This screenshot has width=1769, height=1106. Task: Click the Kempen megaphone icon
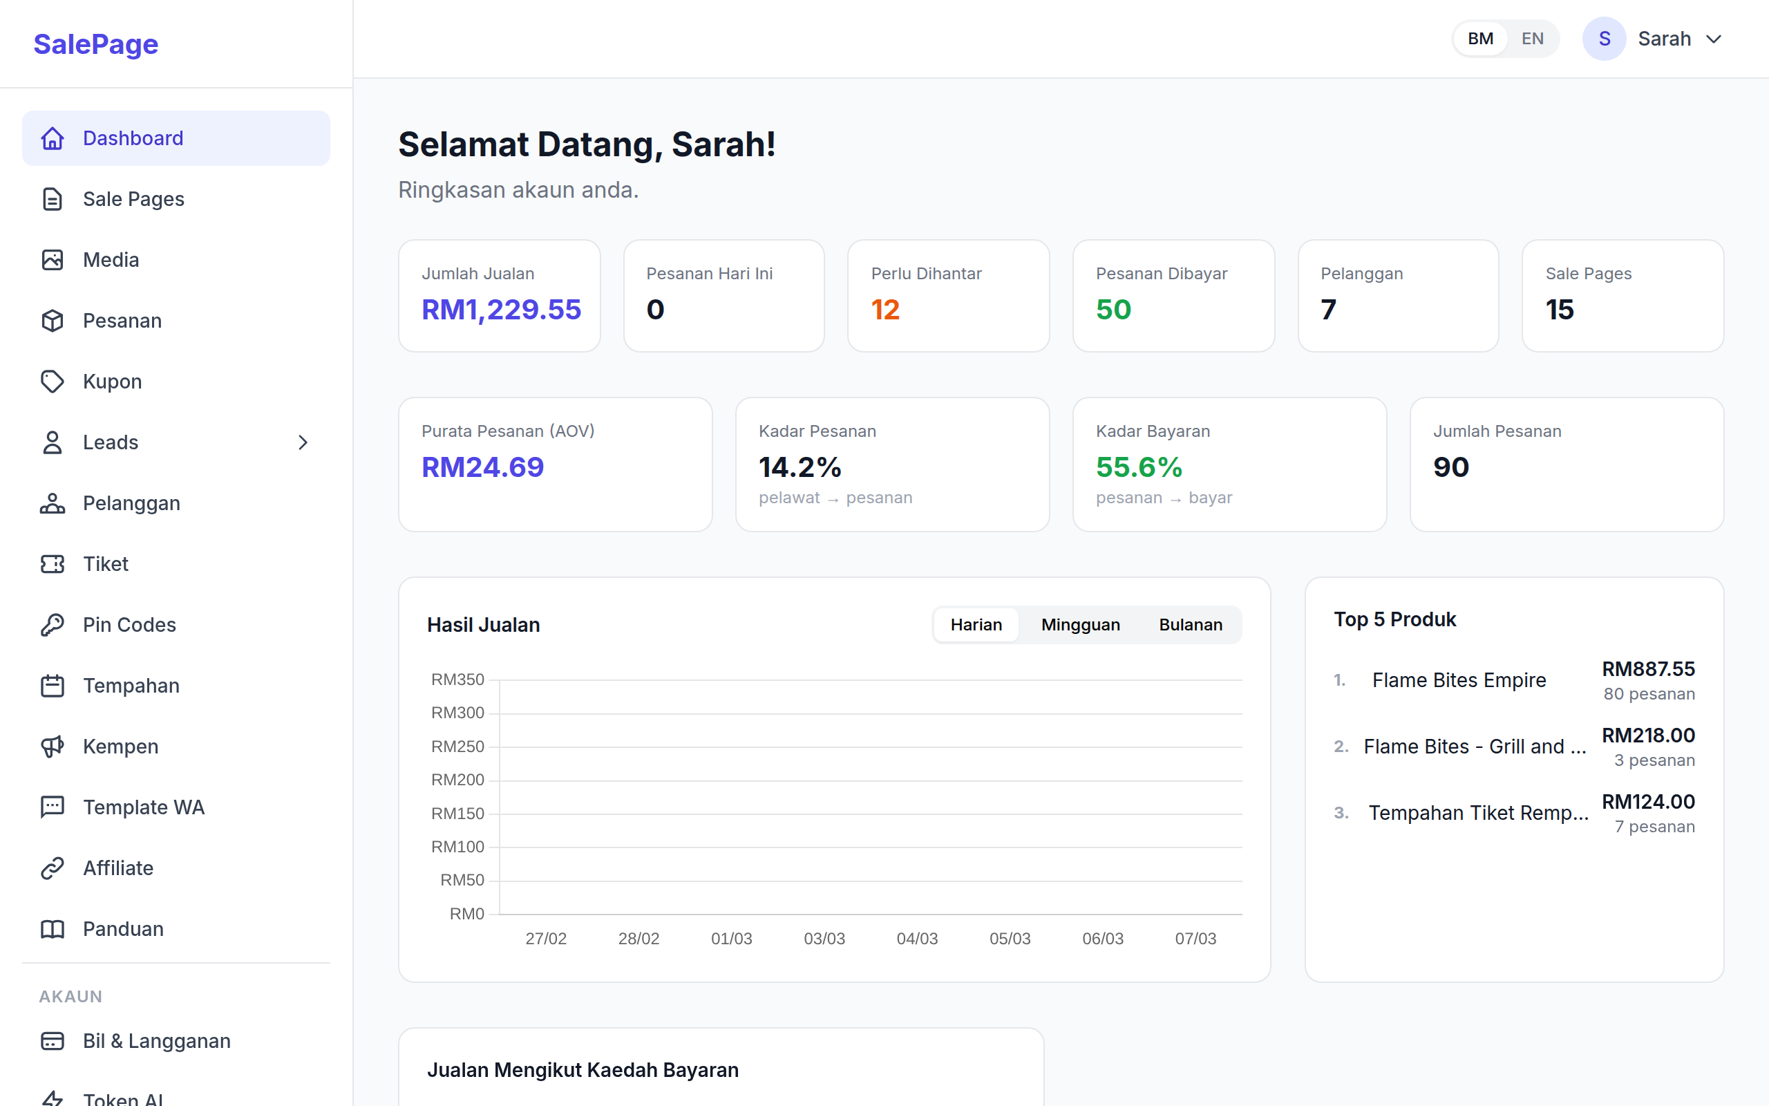pos(52,746)
